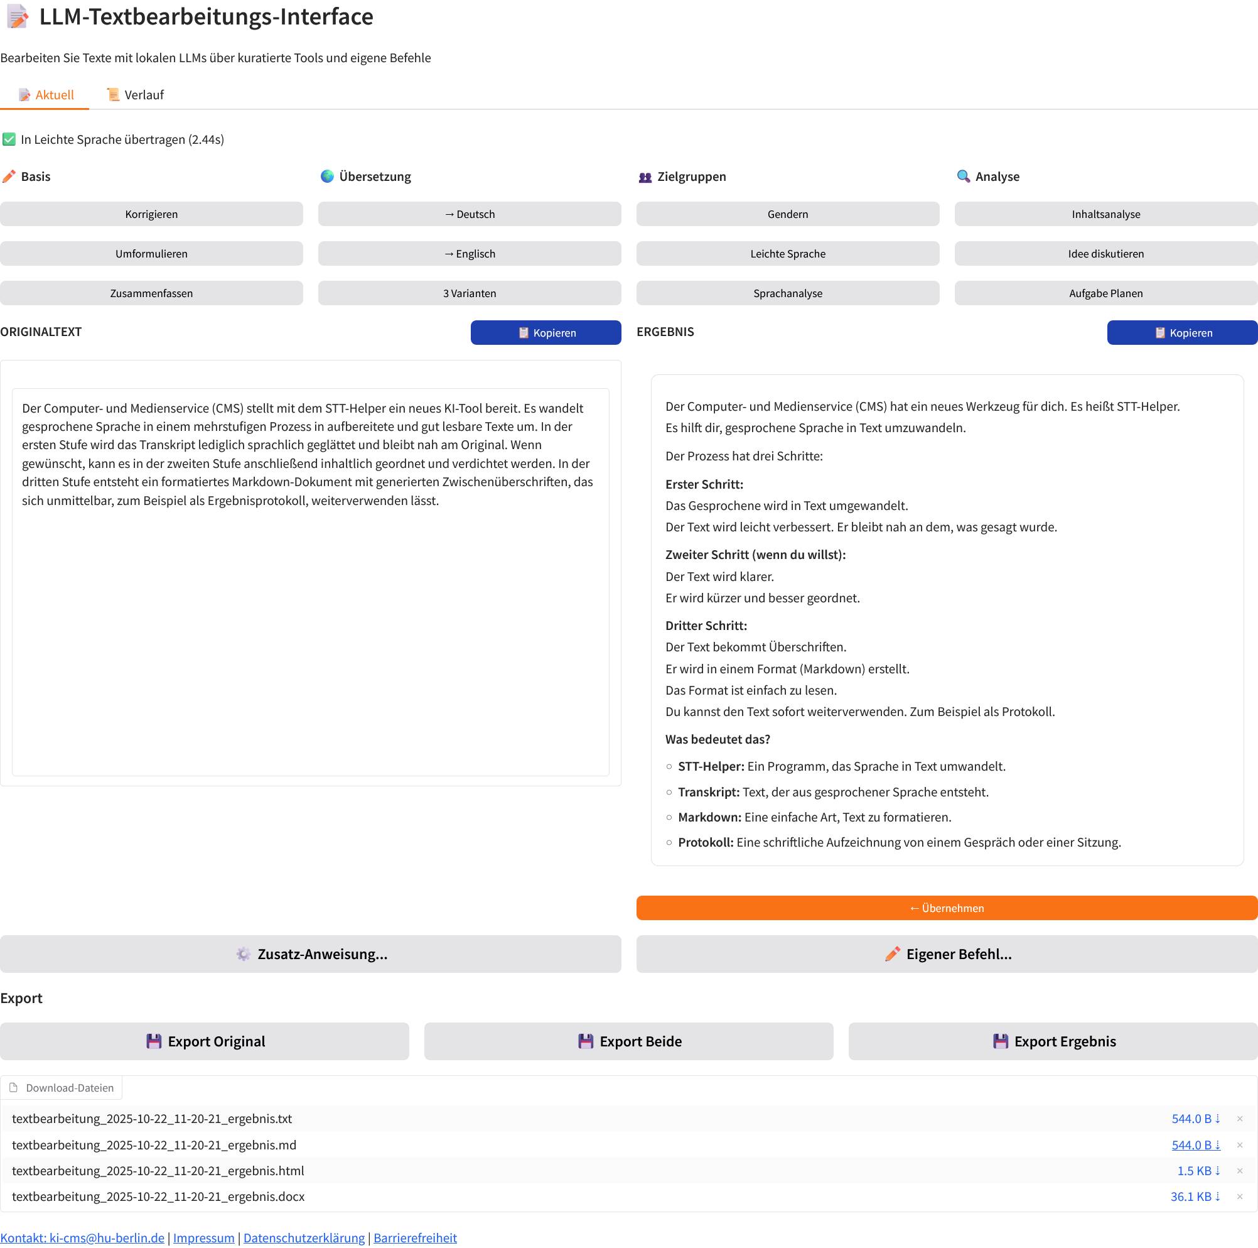Screen dimensions: 1258x1248
Task: Click Export Original with floppy icon
Action: (205, 1041)
